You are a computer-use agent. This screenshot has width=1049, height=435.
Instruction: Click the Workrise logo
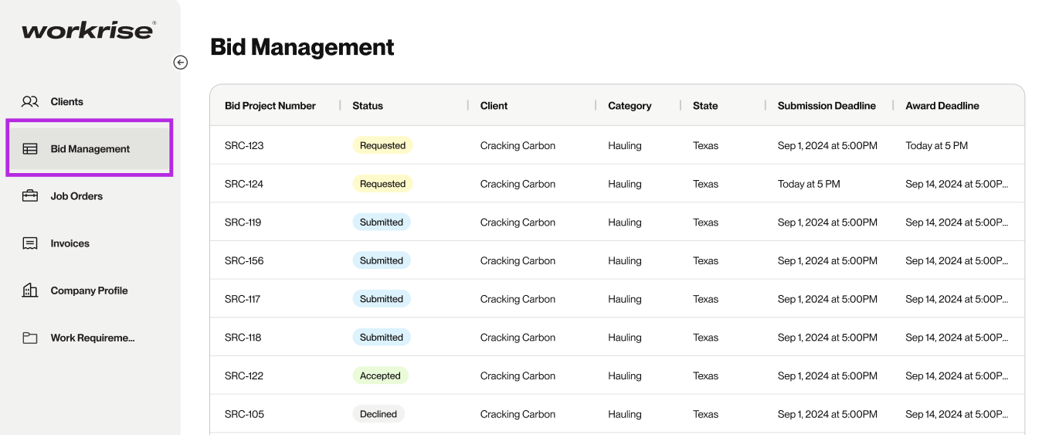[89, 30]
